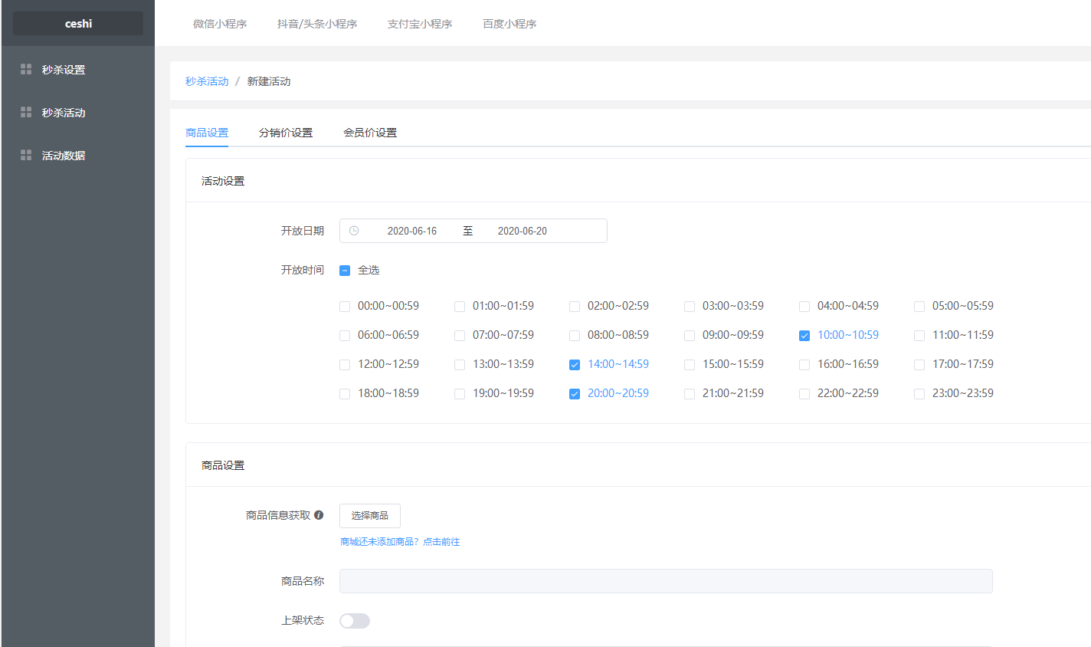This screenshot has height=647, width=1091.
Task: Uncheck the 10:00~10:59 time slot
Action: tap(804, 336)
